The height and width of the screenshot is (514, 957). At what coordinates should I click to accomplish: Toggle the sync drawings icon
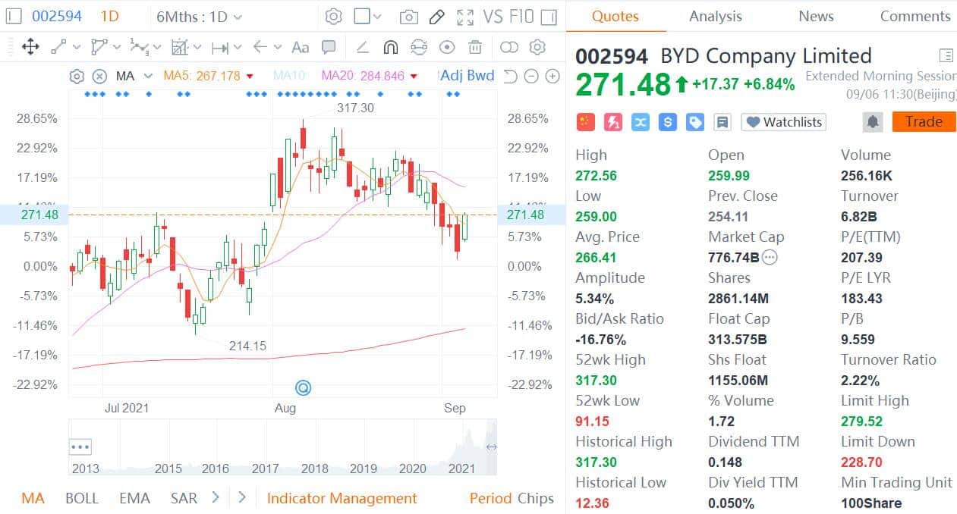418,47
